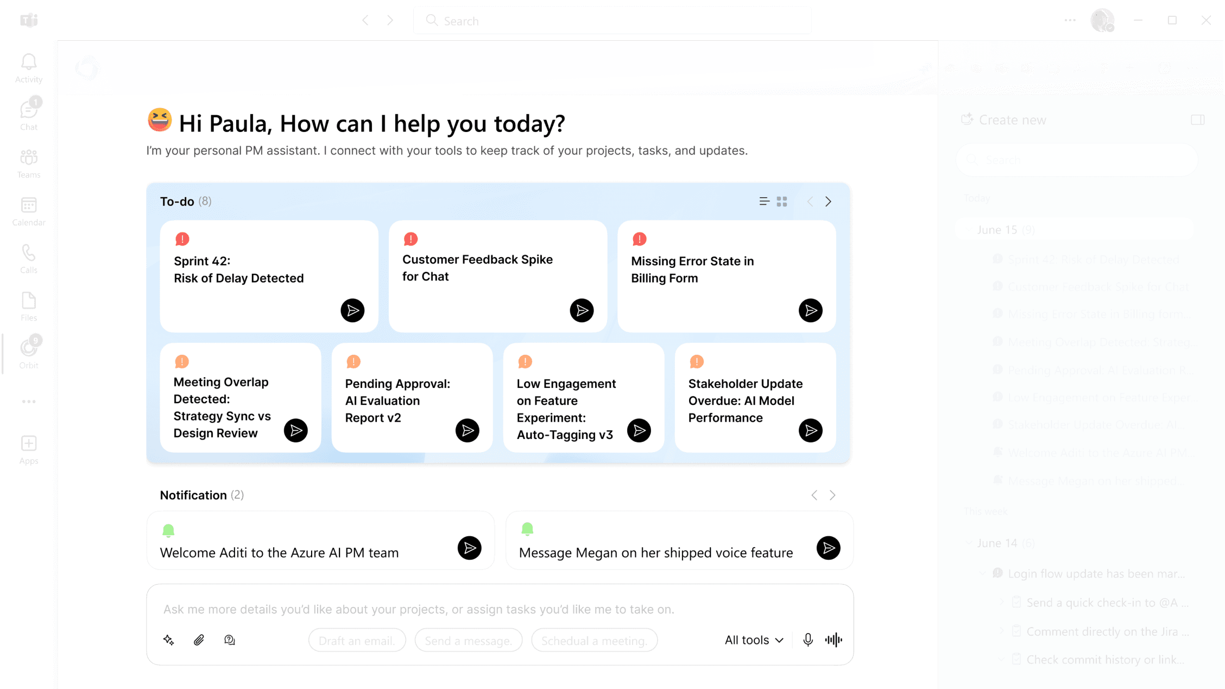The width and height of the screenshot is (1225, 689).
Task: Click the microphone dictation icon
Action: 807,640
